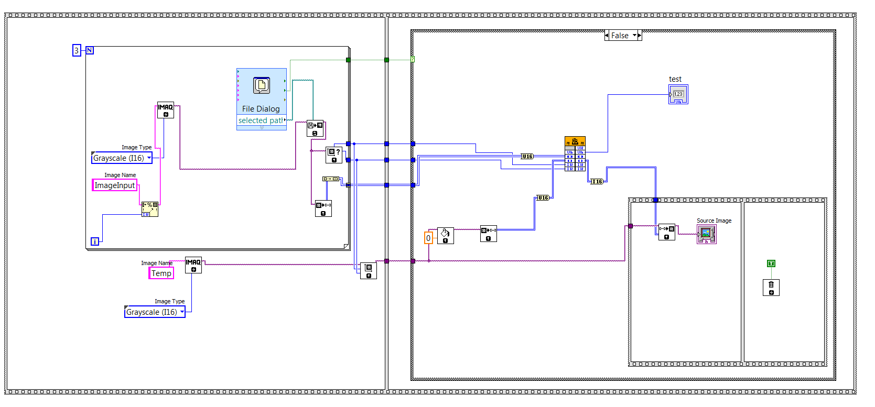Screen dimensions: 875x407
Task: Toggle the green True boolean constant
Action: 771,263
